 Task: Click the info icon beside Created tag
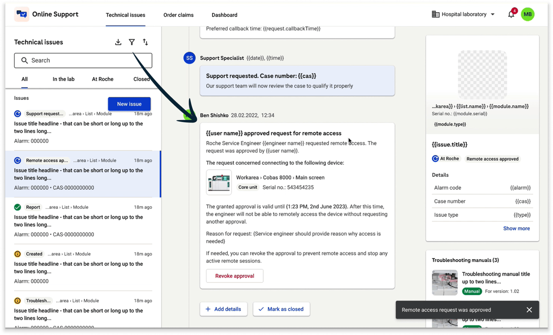pos(17,254)
